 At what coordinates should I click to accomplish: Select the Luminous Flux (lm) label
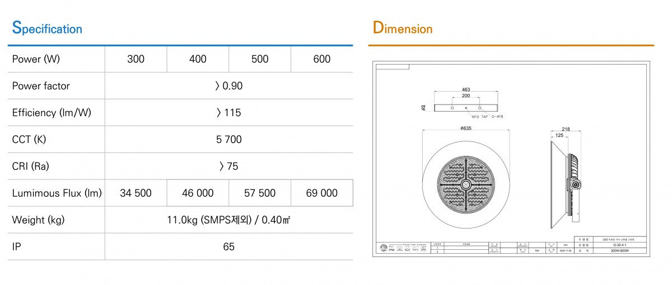57,193
